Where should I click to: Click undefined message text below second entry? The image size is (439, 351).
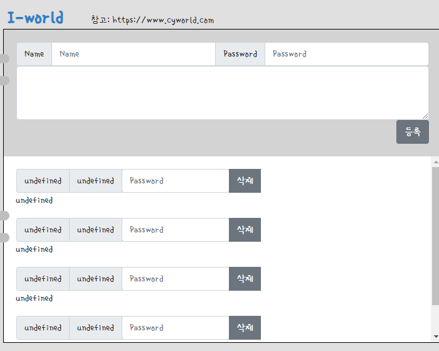[34, 249]
